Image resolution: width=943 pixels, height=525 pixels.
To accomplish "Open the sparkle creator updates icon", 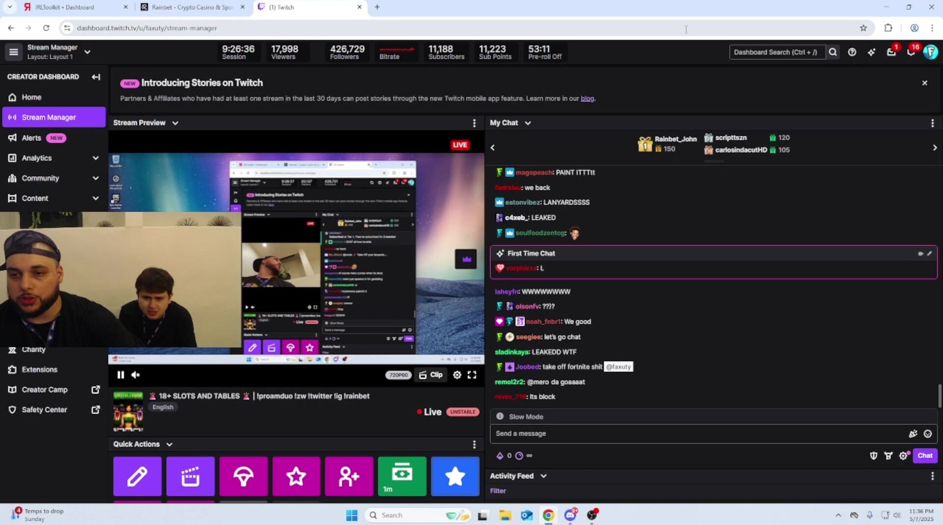I will click(x=872, y=52).
